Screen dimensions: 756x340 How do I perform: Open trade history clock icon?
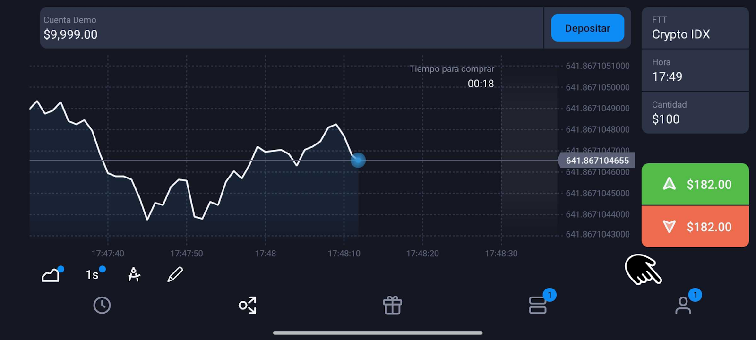pos(102,306)
